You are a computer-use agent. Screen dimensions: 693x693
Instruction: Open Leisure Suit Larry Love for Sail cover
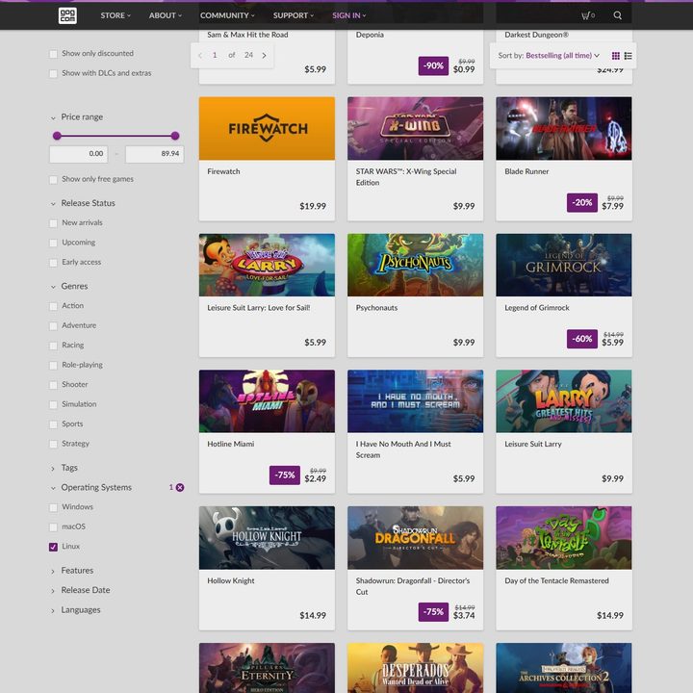pos(267,266)
